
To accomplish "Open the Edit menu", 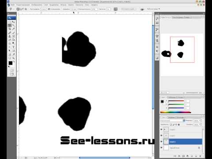I will pos(23,5).
